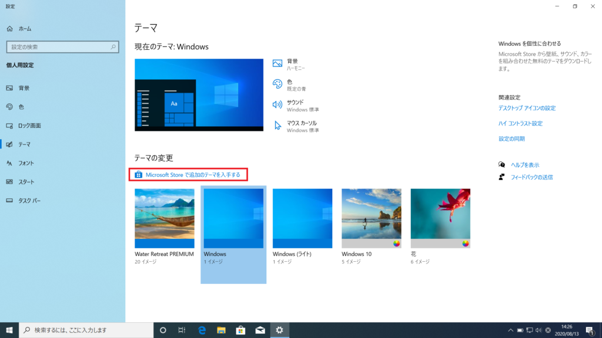602x338 pixels.
Task: Open Cortana circle on taskbar
Action: coord(163,330)
